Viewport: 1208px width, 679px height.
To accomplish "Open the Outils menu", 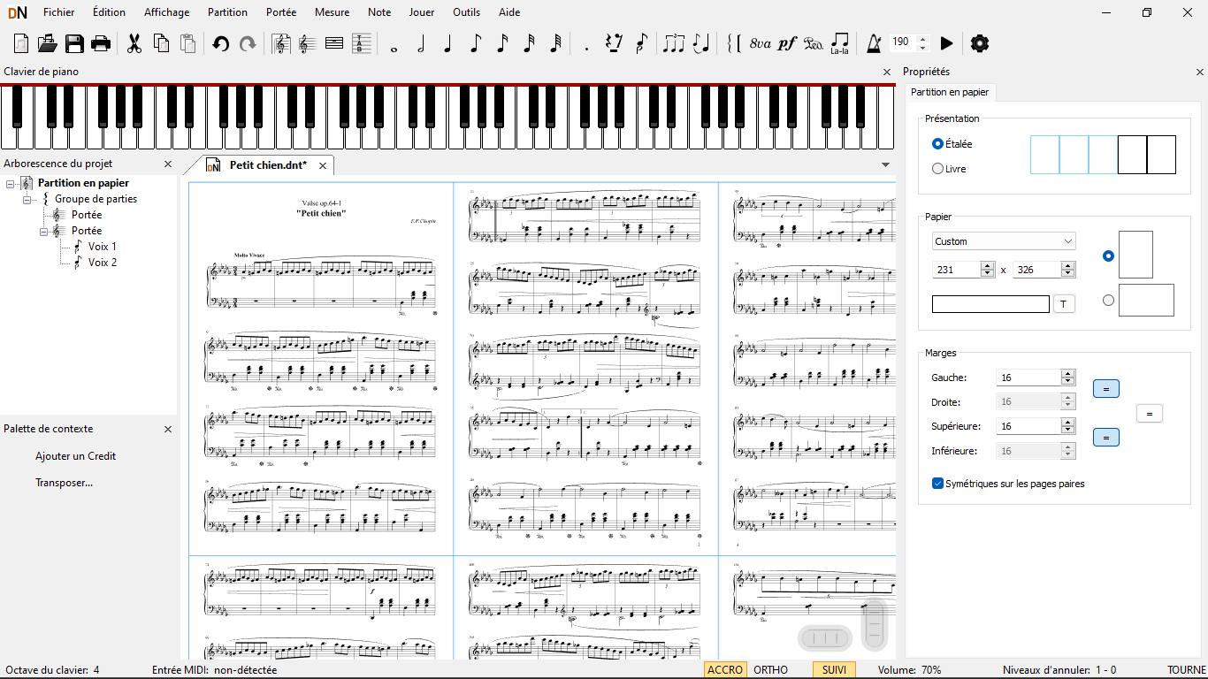I will click(467, 12).
